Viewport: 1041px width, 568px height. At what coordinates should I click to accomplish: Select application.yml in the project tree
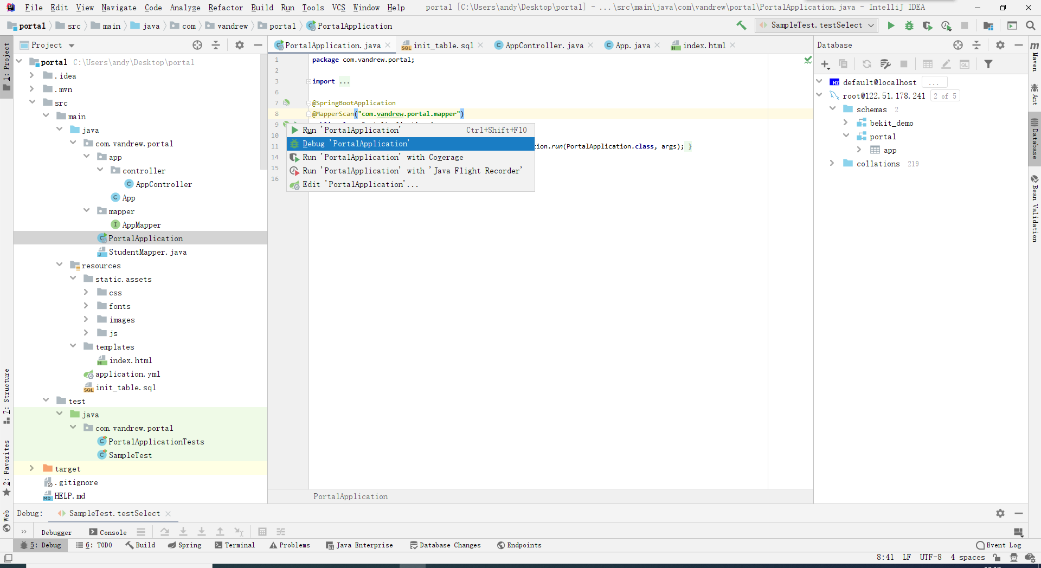tap(127, 374)
